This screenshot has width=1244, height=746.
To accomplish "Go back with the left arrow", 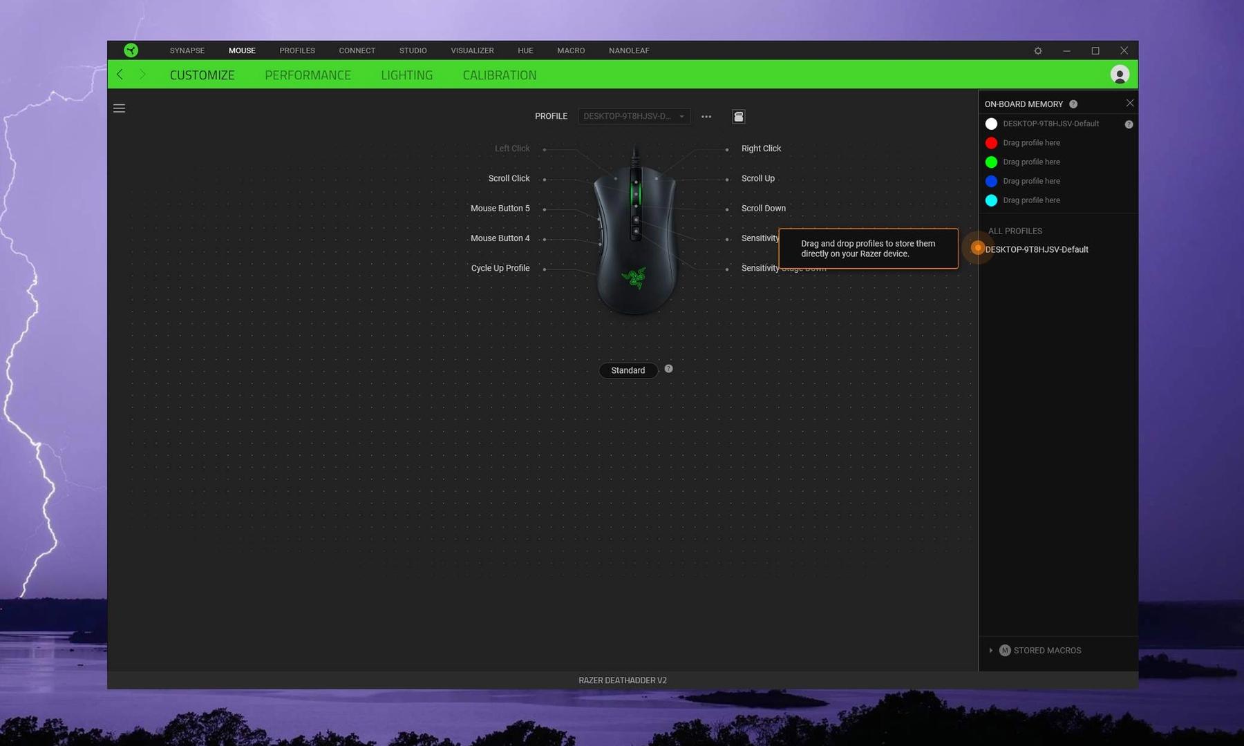I will point(120,74).
